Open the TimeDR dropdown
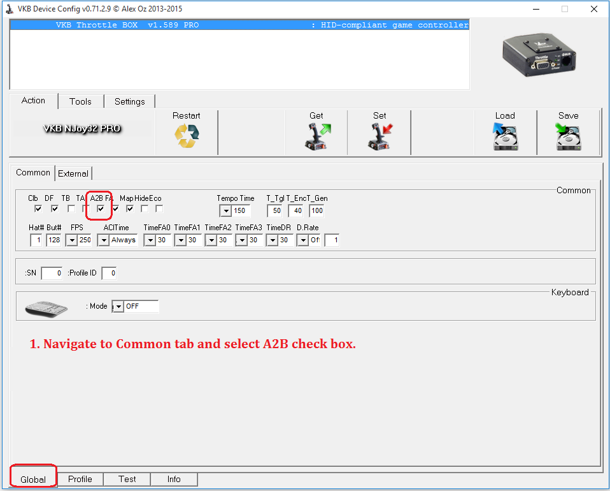Viewport: 610px width, 491px height. point(273,240)
